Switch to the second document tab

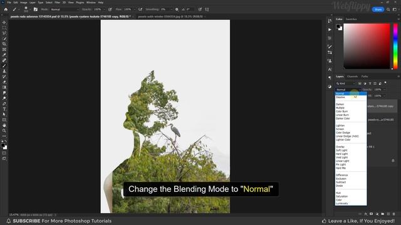coord(170,17)
